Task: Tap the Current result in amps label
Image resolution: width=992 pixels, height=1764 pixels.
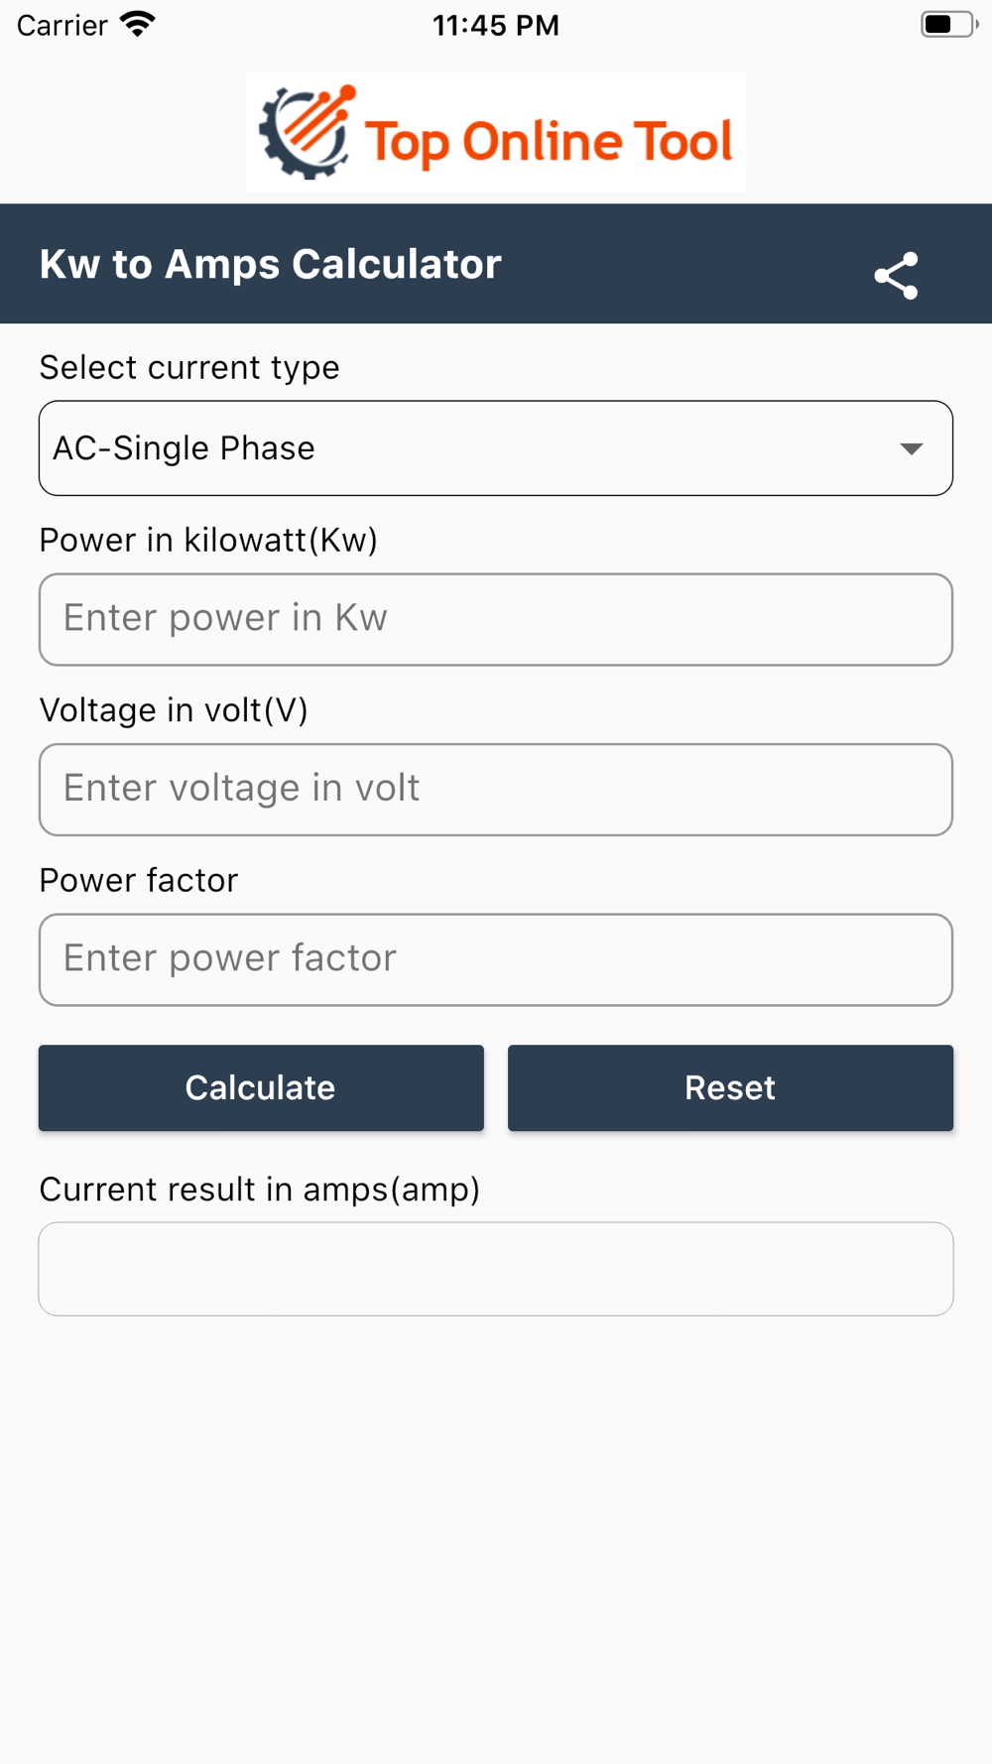Action: tap(260, 1189)
